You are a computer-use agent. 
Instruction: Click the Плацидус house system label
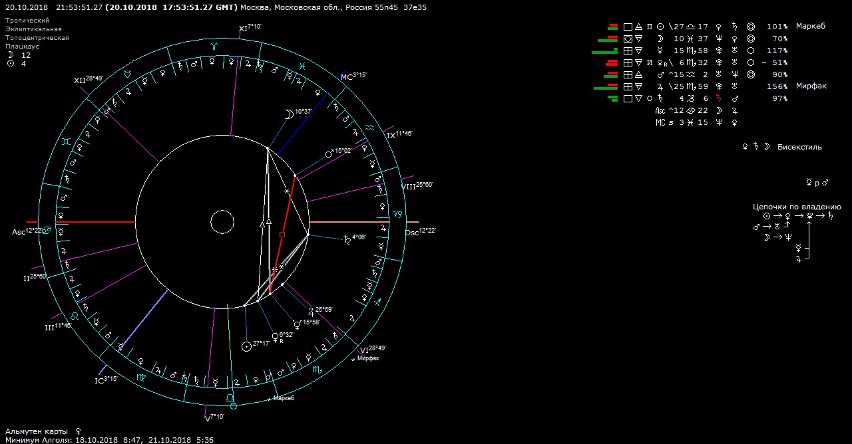pos(23,47)
